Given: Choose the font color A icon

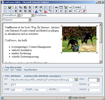Looking at the screenshot, I should [36, 11].
